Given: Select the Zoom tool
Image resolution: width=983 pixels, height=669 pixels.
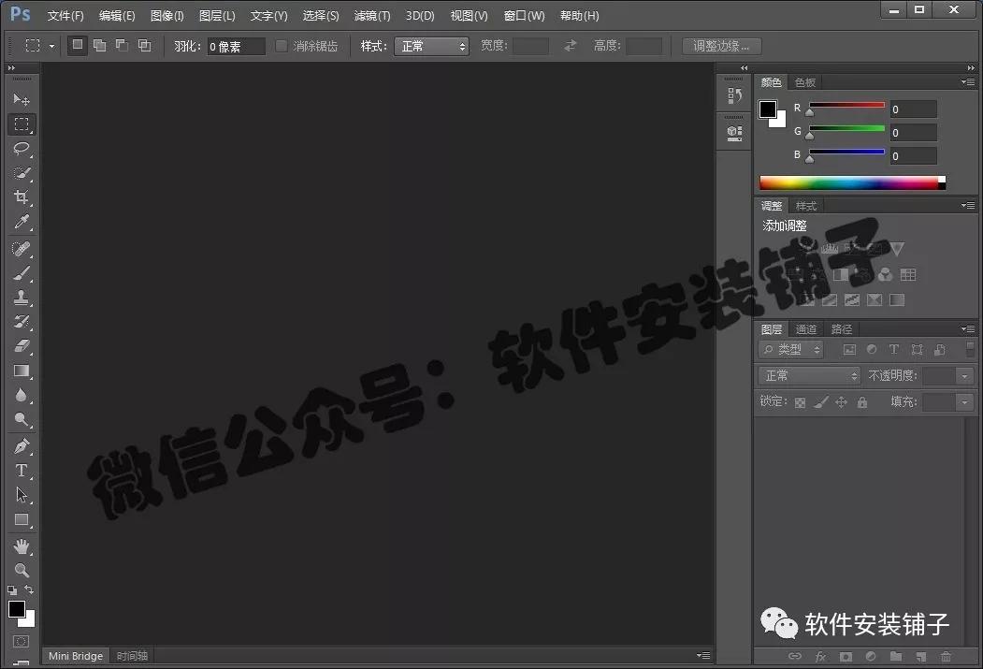Looking at the screenshot, I should click(x=22, y=568).
